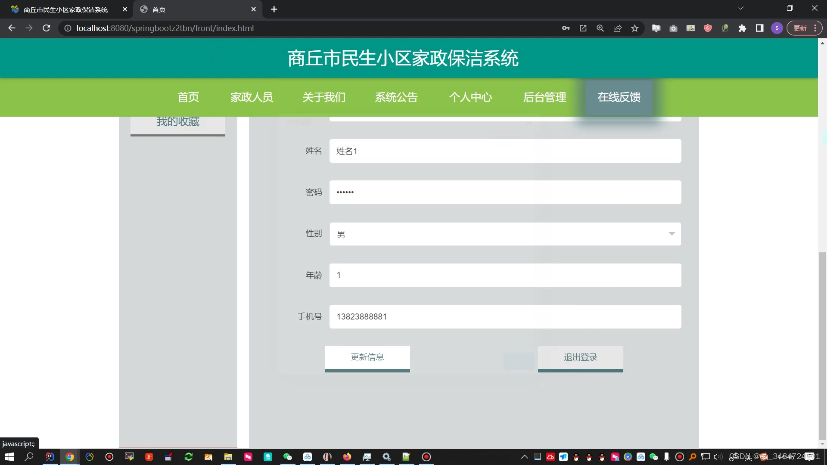
Task: Show hidden system tray icons chevron
Action: coord(524,457)
